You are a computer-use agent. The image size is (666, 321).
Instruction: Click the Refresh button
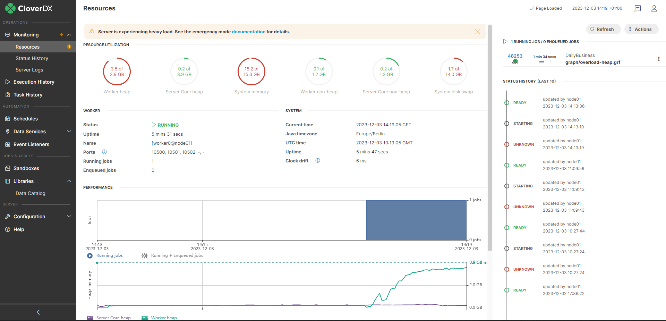point(602,29)
